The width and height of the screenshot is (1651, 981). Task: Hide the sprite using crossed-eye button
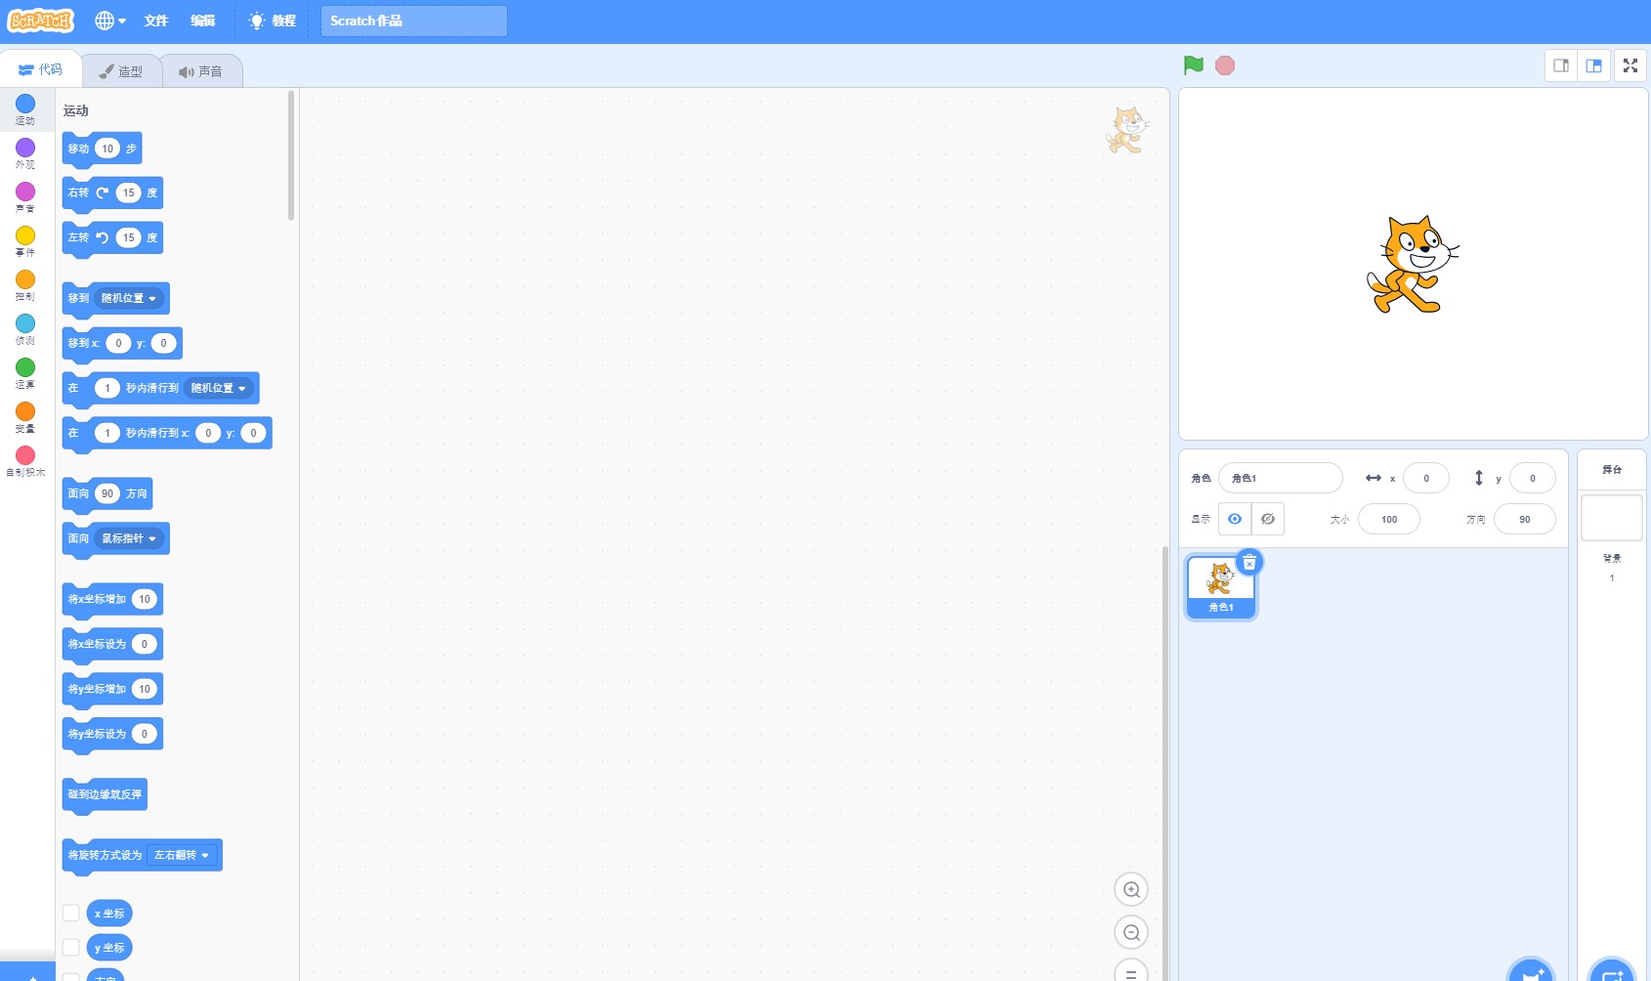pos(1267,519)
